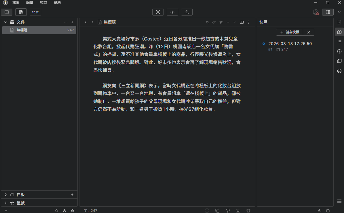The height and width of the screenshot is (213, 344).
Task: Click the 儲存快照 button
Action: (290, 32)
